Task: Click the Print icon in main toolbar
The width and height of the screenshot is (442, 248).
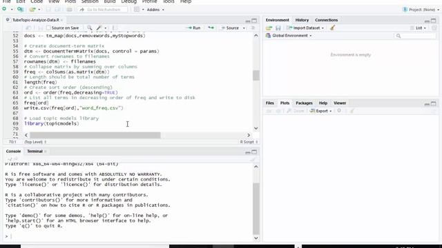Action: point(69,10)
